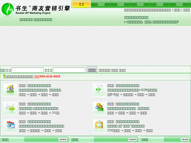
Task: Open the gold picture frame icon
Action: click(100, 126)
